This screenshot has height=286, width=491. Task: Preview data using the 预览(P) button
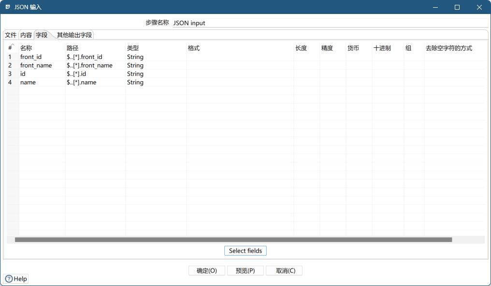pos(245,271)
